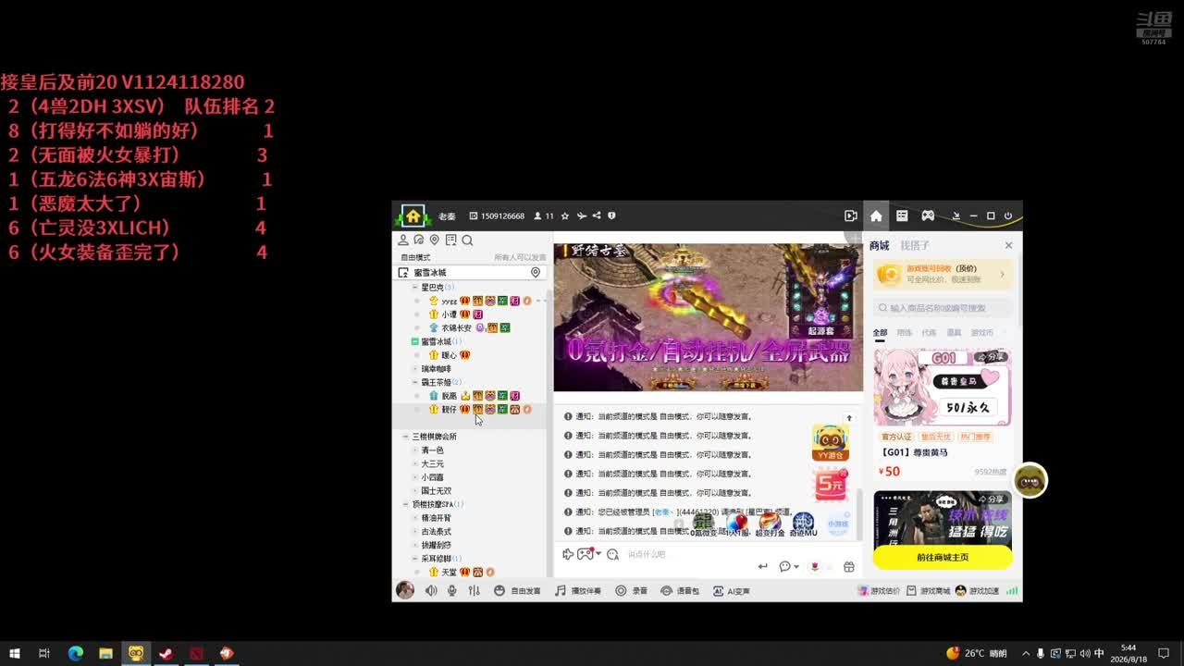
Task: Open 游戏估价 in the bottom bar
Action: pos(879,590)
